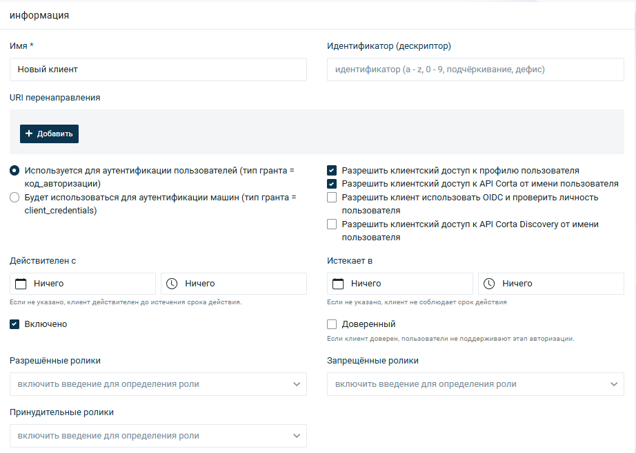This screenshot has height=453, width=636.
Task: Focus the Имя field with Новый клиент
Action: (x=158, y=70)
